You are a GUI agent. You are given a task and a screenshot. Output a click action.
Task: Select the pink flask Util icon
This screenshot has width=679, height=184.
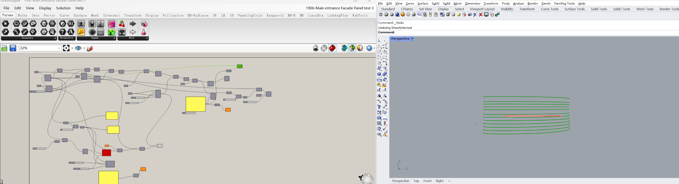pyautogui.click(x=144, y=32)
